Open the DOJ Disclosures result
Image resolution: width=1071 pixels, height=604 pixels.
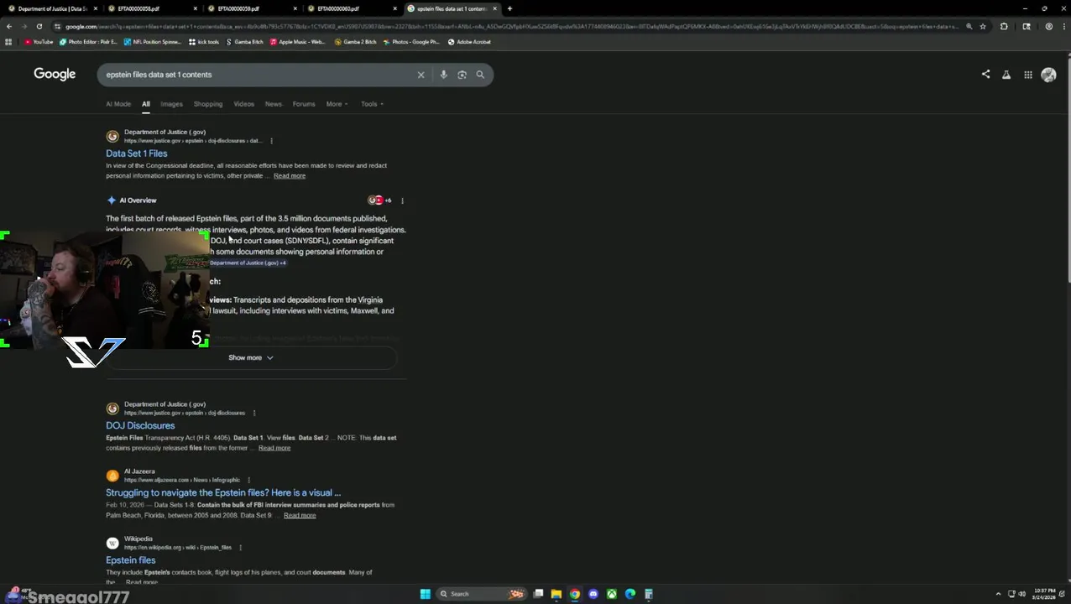140,425
